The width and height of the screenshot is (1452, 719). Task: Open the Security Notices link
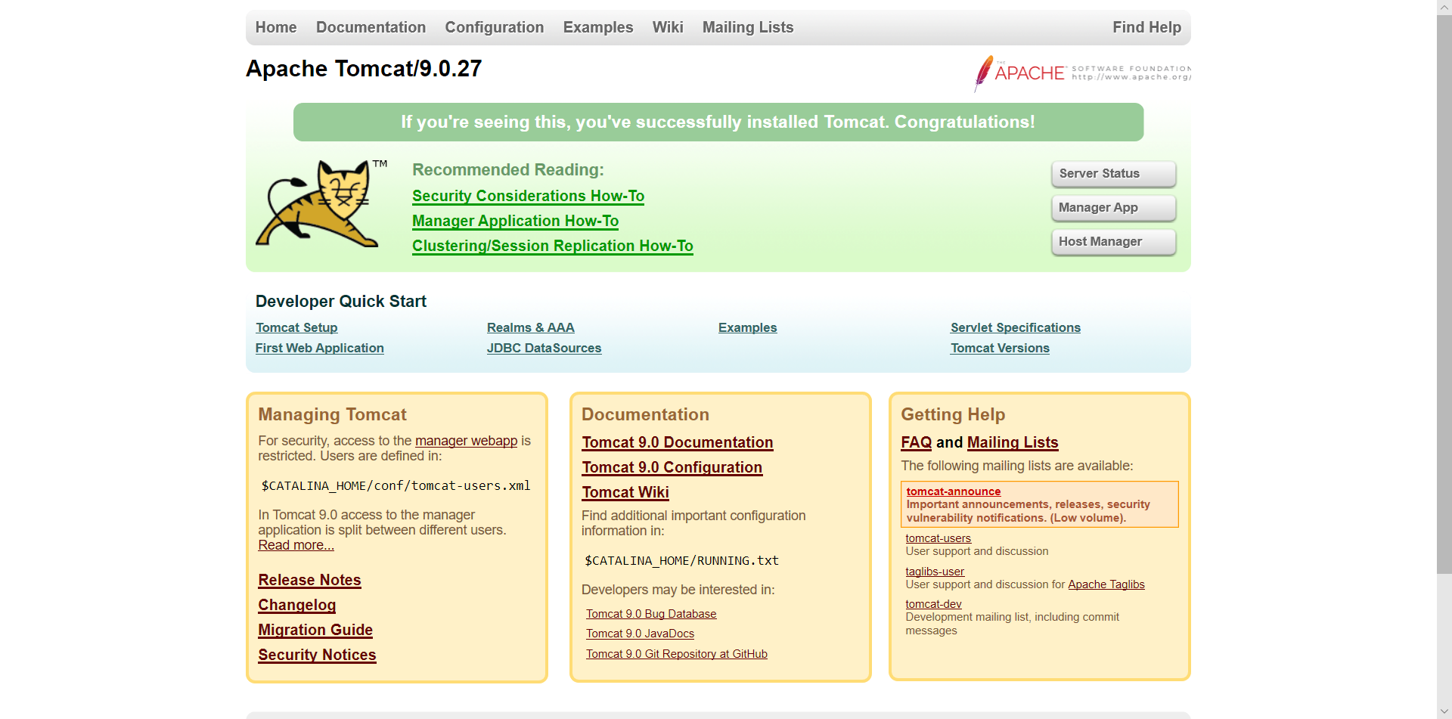pyautogui.click(x=317, y=655)
